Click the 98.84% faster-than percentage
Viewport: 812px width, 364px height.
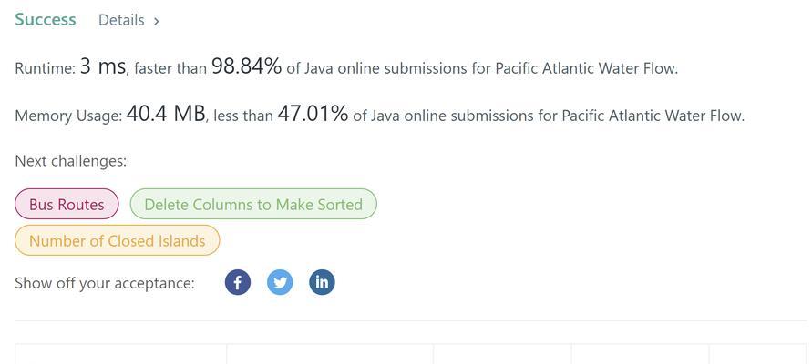click(x=246, y=66)
